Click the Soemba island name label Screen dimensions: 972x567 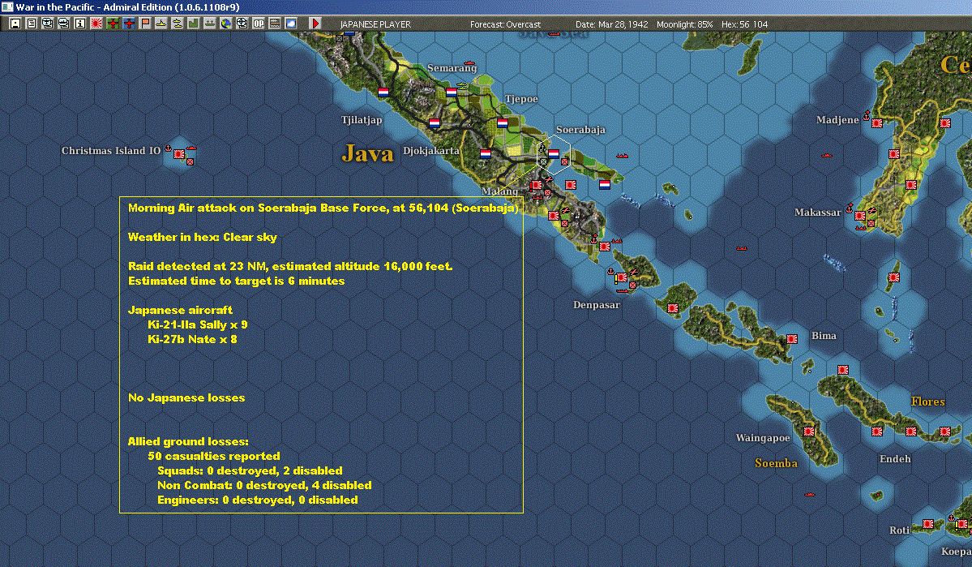tap(776, 463)
